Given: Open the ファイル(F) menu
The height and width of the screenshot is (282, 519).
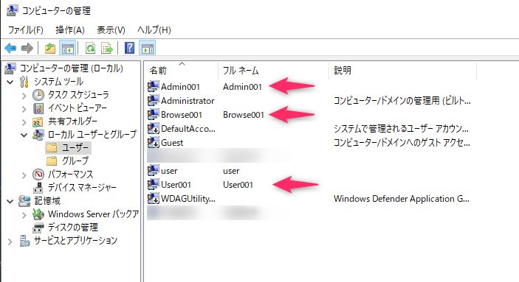Looking at the screenshot, I should pyautogui.click(x=26, y=30).
